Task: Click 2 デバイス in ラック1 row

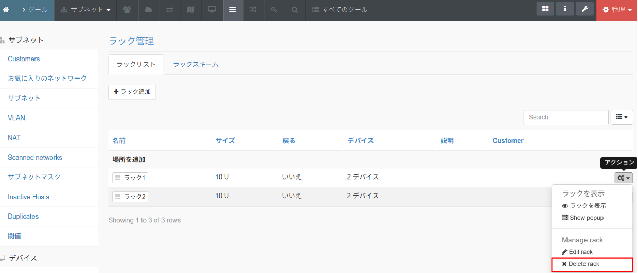Action: point(363,177)
